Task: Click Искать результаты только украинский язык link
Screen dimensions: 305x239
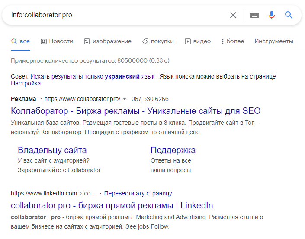Action: pyautogui.click(x=92, y=76)
